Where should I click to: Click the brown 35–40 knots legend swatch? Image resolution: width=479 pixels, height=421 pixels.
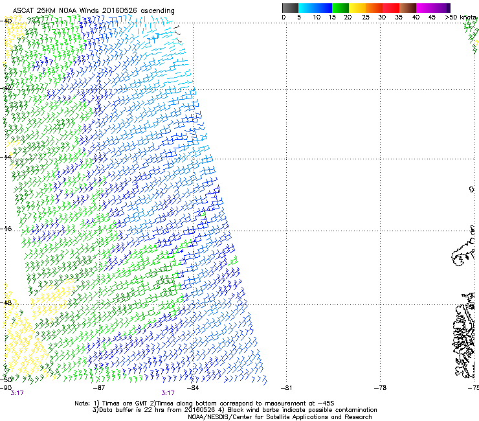click(x=408, y=8)
